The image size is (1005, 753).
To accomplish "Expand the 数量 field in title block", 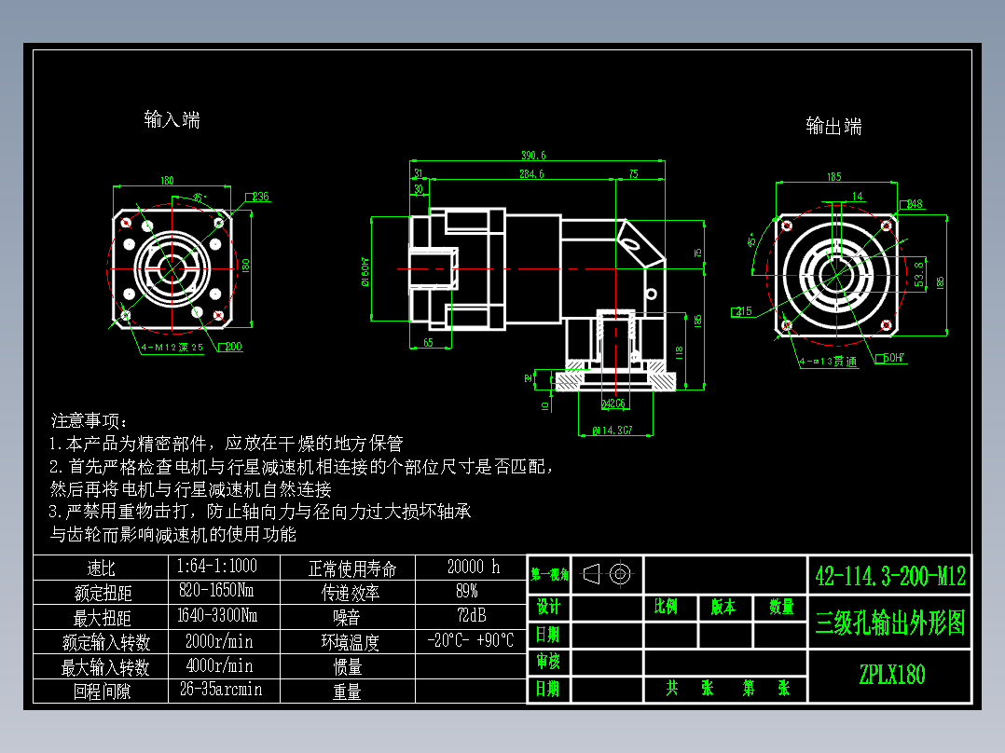I will click(x=783, y=604).
